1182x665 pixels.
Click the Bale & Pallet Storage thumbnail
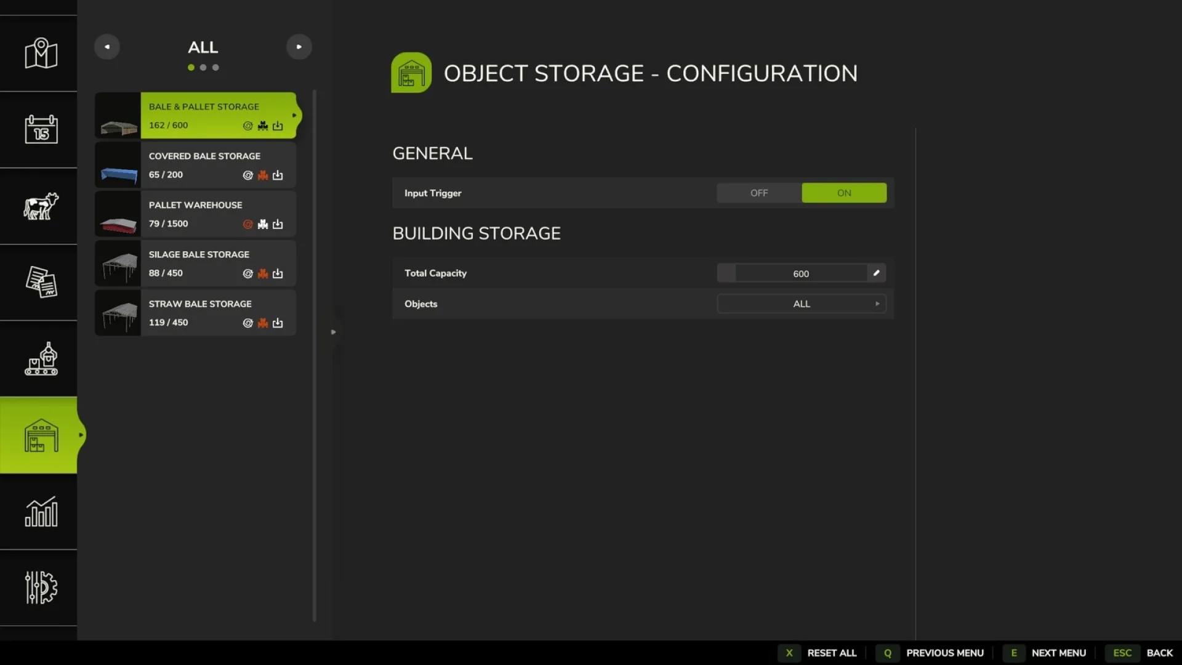pyautogui.click(x=118, y=115)
